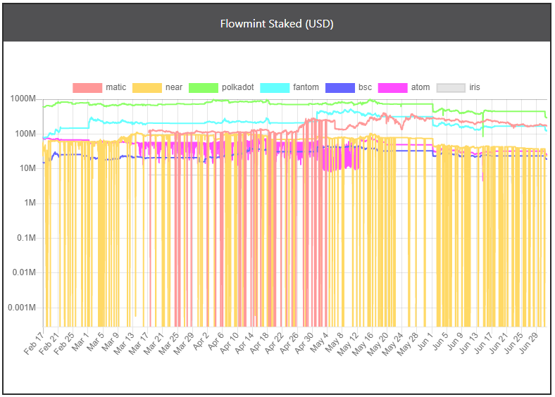The width and height of the screenshot is (555, 397).
Task: Click the 1M y-axis label
Action: (30, 203)
